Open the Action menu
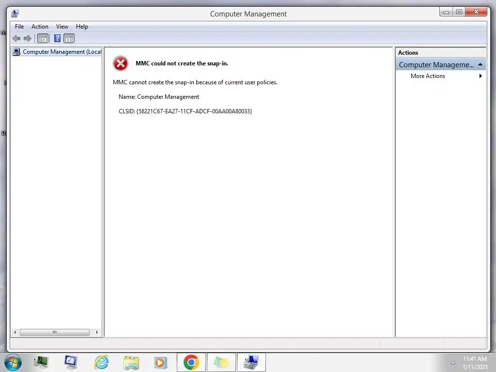The width and height of the screenshot is (496, 372). click(x=40, y=27)
